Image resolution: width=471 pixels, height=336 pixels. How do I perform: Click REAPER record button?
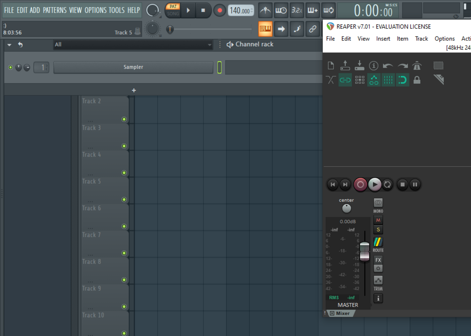tap(360, 184)
